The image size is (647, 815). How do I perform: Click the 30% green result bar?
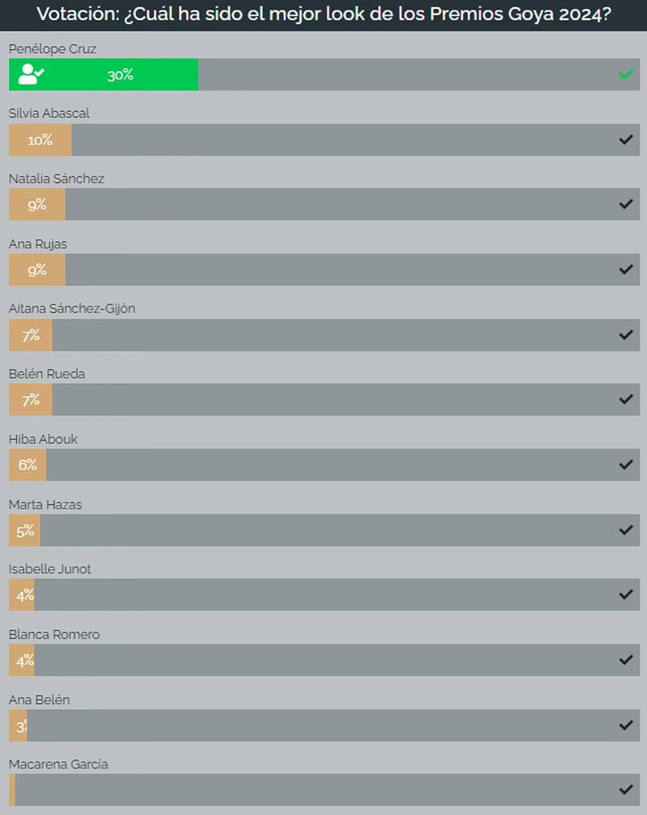(x=104, y=74)
